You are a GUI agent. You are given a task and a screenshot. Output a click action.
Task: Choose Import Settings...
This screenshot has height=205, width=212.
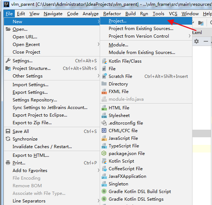pyautogui.click(x=52, y=85)
